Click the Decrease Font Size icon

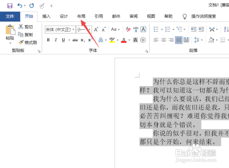[x=104, y=29]
